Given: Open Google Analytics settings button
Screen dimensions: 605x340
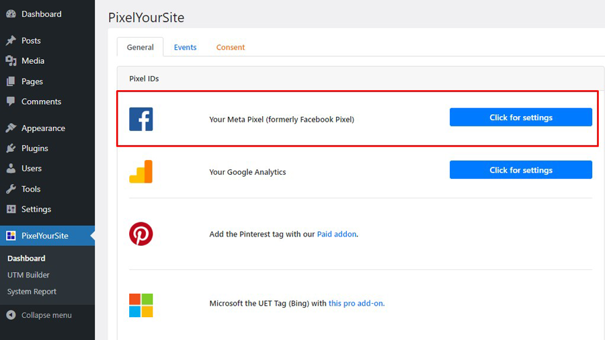Looking at the screenshot, I should pyautogui.click(x=521, y=169).
